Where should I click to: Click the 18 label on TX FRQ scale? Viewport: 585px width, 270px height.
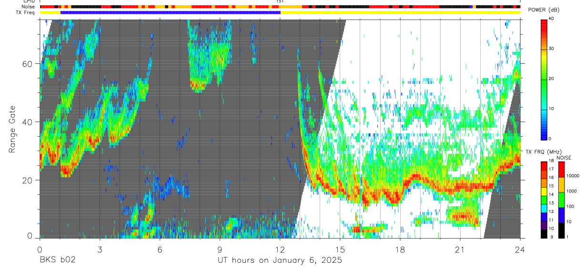pos(551,161)
